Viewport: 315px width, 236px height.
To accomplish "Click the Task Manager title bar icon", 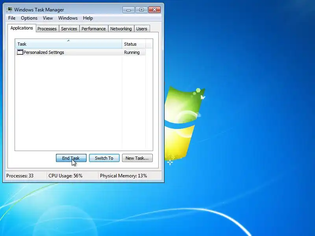I will click(x=9, y=9).
